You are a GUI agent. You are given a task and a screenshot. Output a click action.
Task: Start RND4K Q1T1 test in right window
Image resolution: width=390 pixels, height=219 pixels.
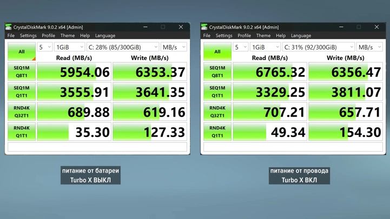pos(217,132)
